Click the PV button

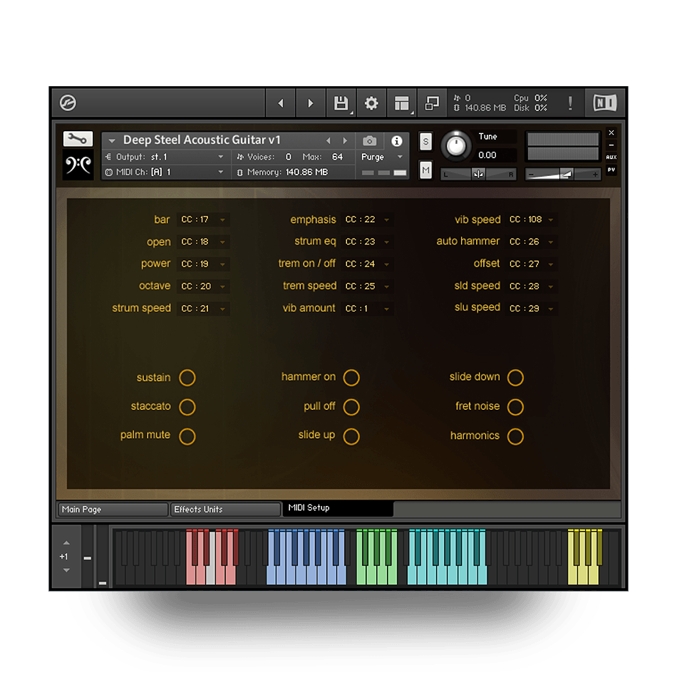(611, 170)
